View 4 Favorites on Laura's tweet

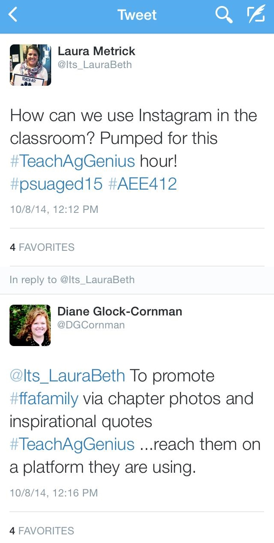click(42, 247)
